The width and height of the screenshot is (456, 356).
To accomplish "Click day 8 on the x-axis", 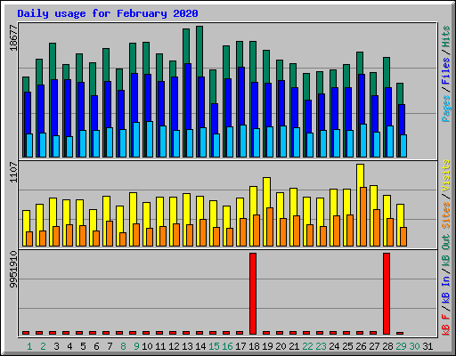I will point(123,346).
